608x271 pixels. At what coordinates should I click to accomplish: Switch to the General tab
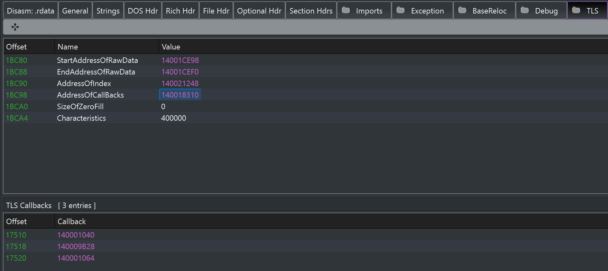[75, 11]
